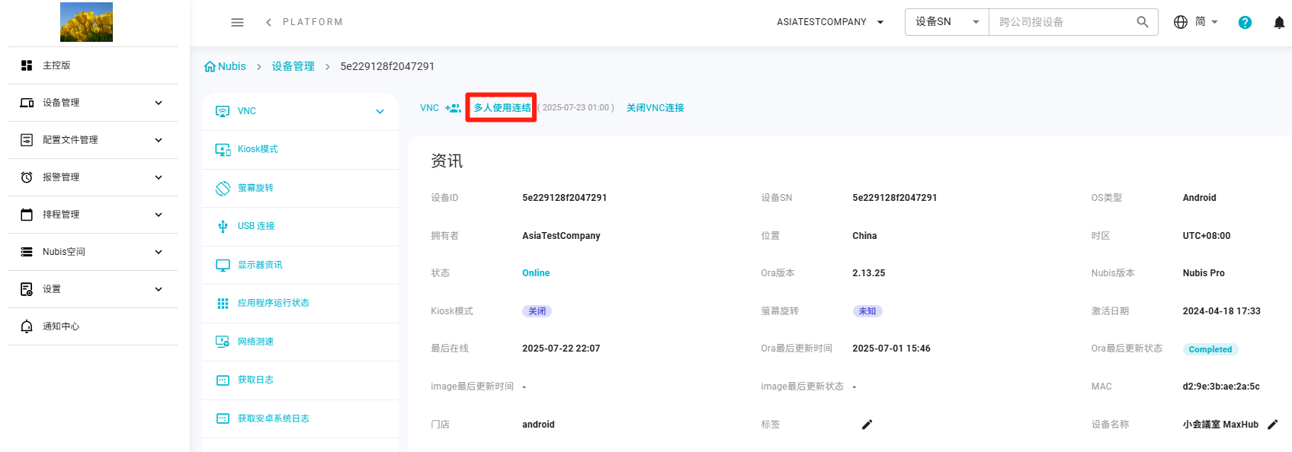This screenshot has height=452, width=1292.
Task: Edit 设备名称 with the pencil icon
Action: [x=1272, y=425]
